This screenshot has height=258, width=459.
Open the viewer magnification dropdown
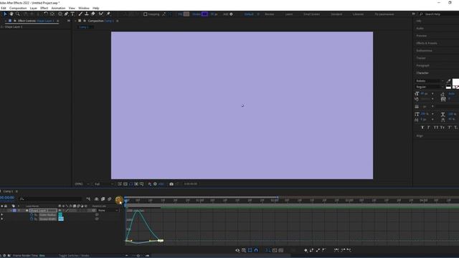[82, 184]
